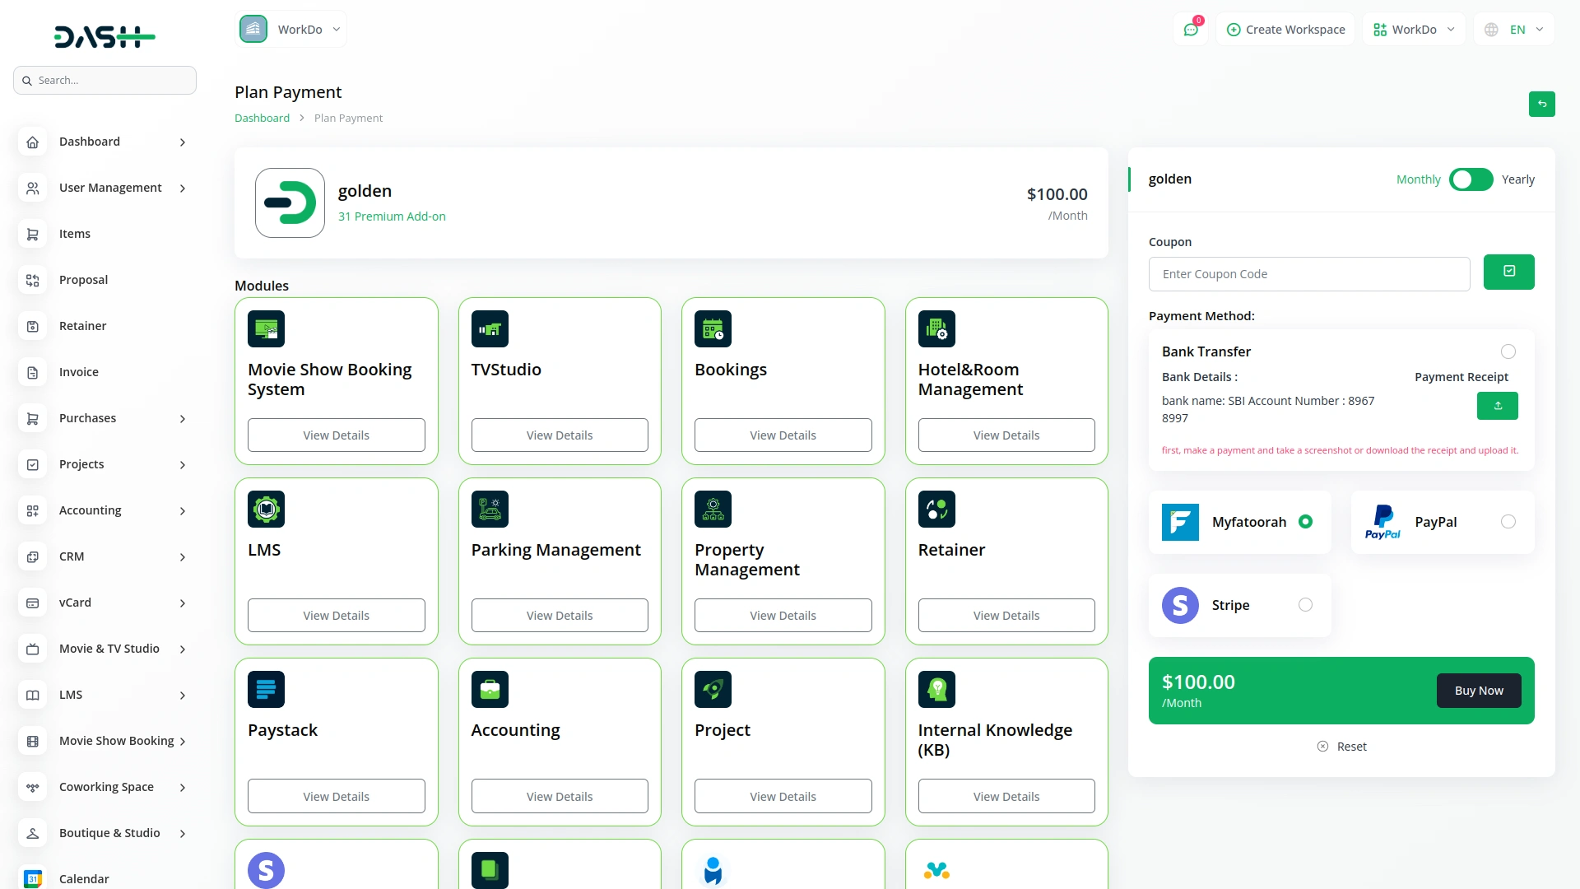The width and height of the screenshot is (1580, 889).
Task: Select the Stripe payment radio button
Action: pyautogui.click(x=1305, y=605)
